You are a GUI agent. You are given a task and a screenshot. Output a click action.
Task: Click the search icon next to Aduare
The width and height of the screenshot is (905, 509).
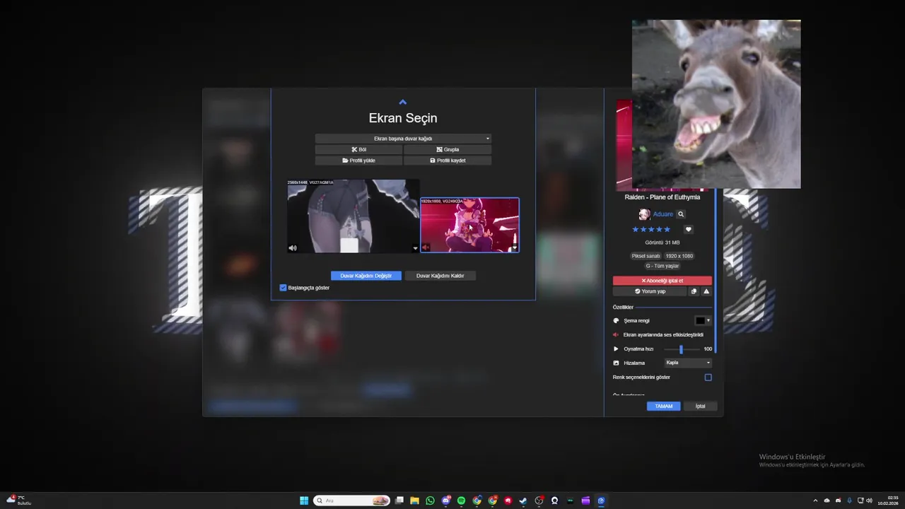pos(681,214)
